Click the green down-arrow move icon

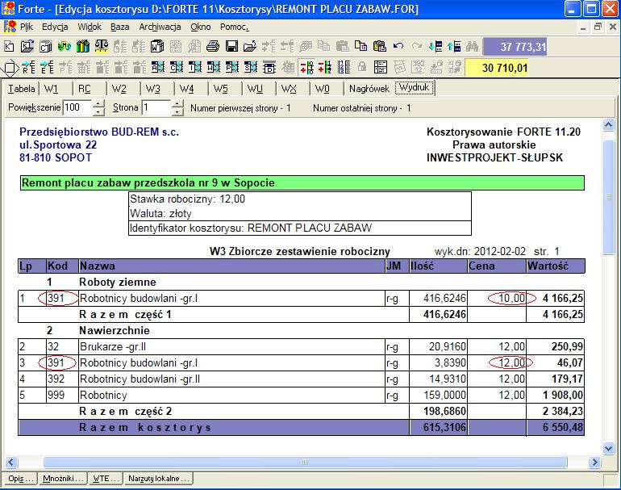point(436,46)
